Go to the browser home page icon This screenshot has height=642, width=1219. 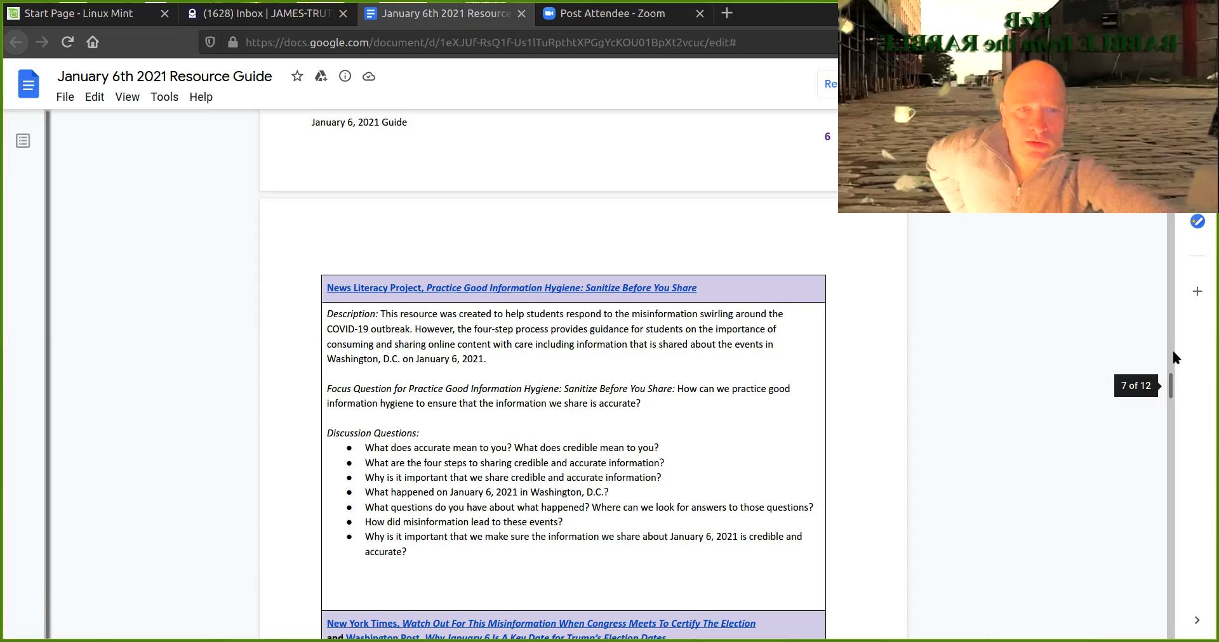click(x=93, y=43)
